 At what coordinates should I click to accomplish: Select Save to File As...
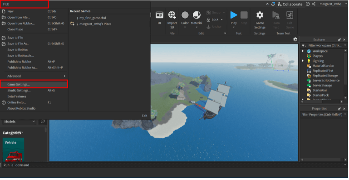34,44
